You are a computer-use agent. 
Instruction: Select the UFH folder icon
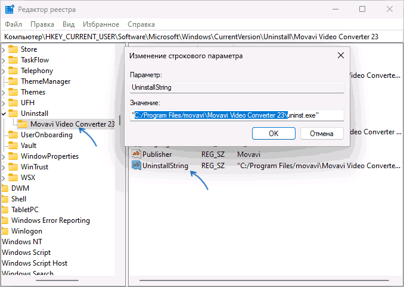point(13,103)
